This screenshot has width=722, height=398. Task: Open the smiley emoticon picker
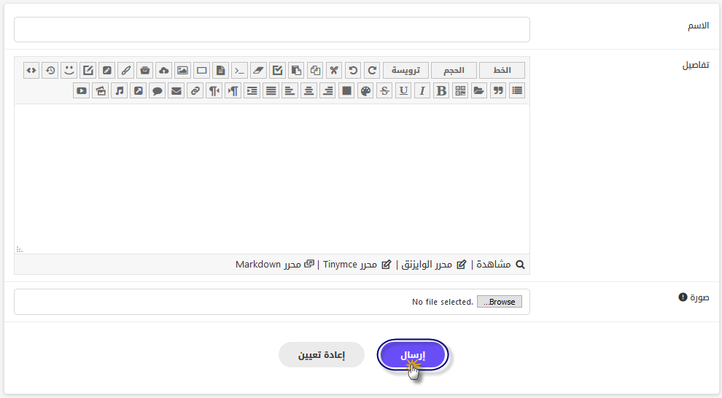[x=69, y=71]
